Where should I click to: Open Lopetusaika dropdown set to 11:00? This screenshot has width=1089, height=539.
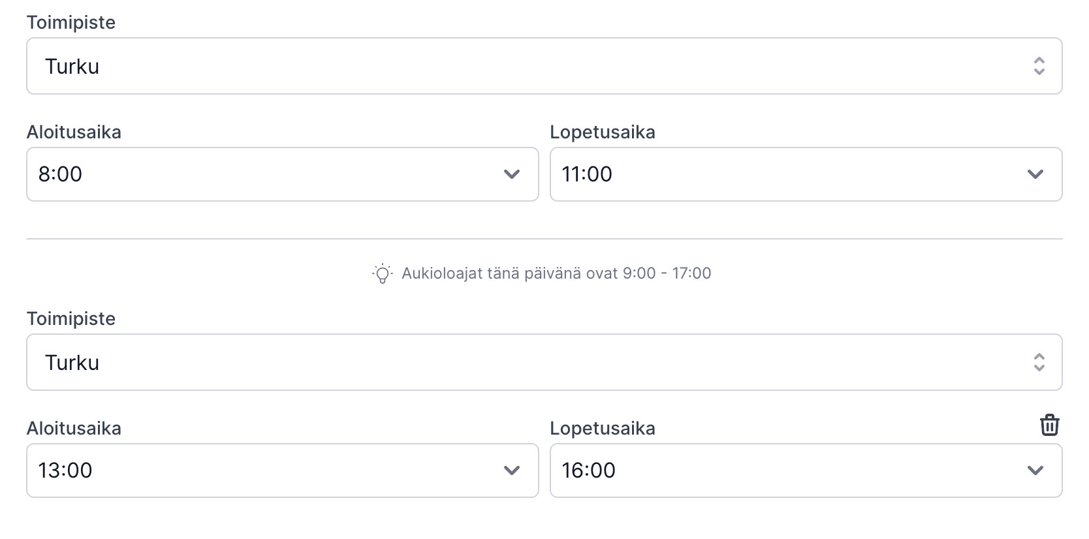coord(806,174)
